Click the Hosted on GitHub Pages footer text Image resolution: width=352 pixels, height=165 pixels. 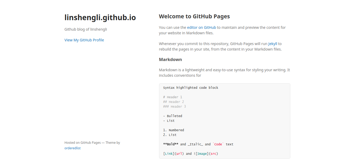point(92,142)
